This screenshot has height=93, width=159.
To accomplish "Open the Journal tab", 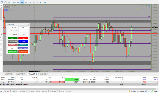I will (68, 91).
